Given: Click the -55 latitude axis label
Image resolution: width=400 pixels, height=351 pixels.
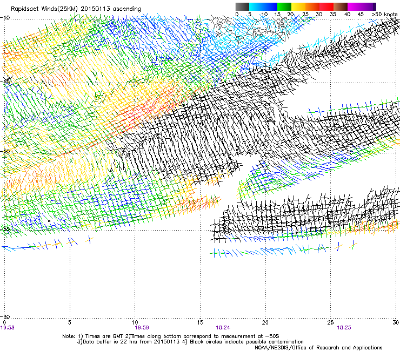Looking at the screenshot, I should tap(5, 228).
